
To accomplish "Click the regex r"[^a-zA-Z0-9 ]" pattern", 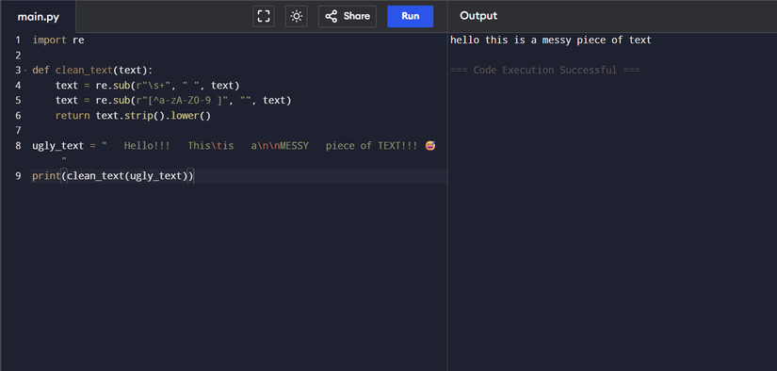I will click(x=182, y=100).
